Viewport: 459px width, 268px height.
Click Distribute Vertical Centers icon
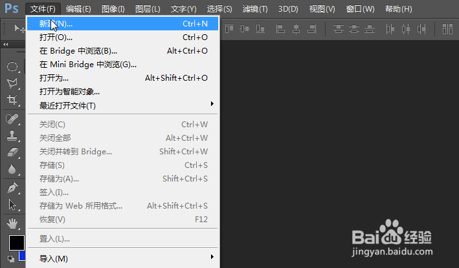pyautogui.click(x=354, y=29)
